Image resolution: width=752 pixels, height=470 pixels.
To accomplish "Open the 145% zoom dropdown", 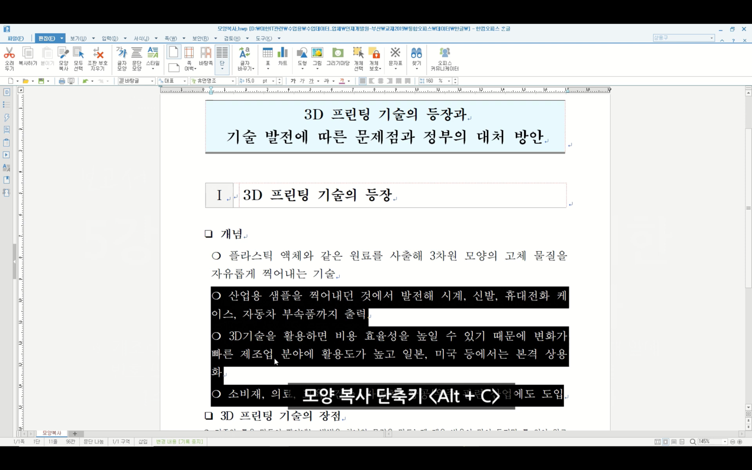I will (x=725, y=442).
